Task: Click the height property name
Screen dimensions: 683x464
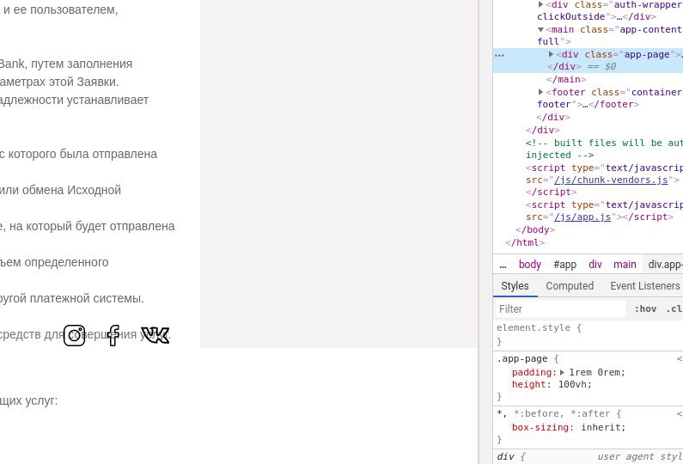Action: click(529, 385)
